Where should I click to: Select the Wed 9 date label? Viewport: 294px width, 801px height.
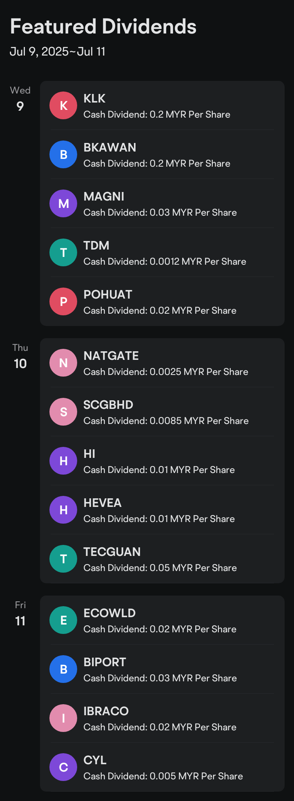click(20, 99)
